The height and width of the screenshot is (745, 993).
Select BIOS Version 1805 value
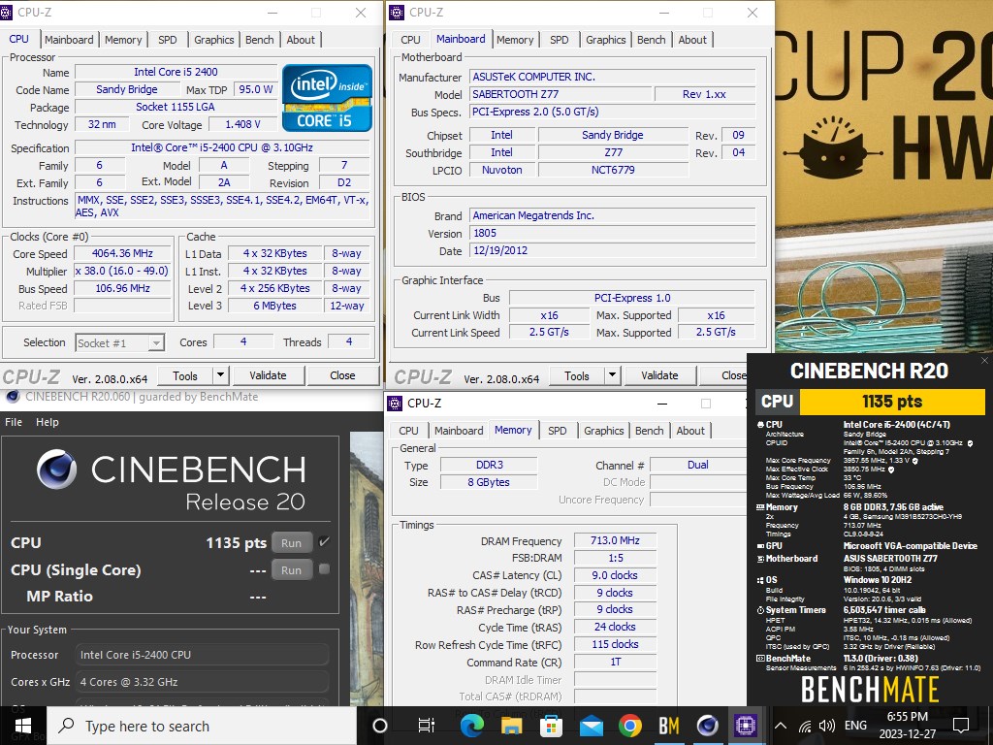click(613, 233)
